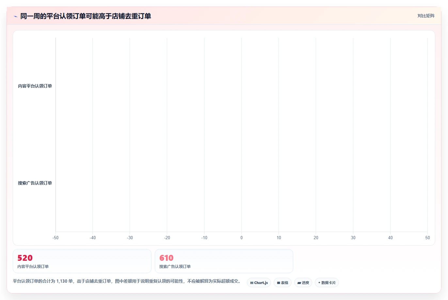Click the 20 x-axis tick label
This screenshot has height=300, width=448.
[316, 238]
